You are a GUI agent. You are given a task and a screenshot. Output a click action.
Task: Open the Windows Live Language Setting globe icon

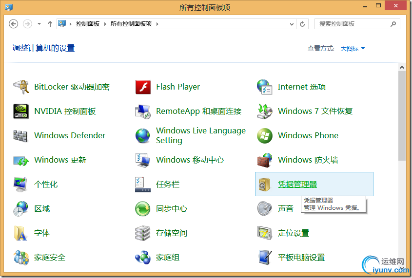pyautogui.click(x=143, y=135)
